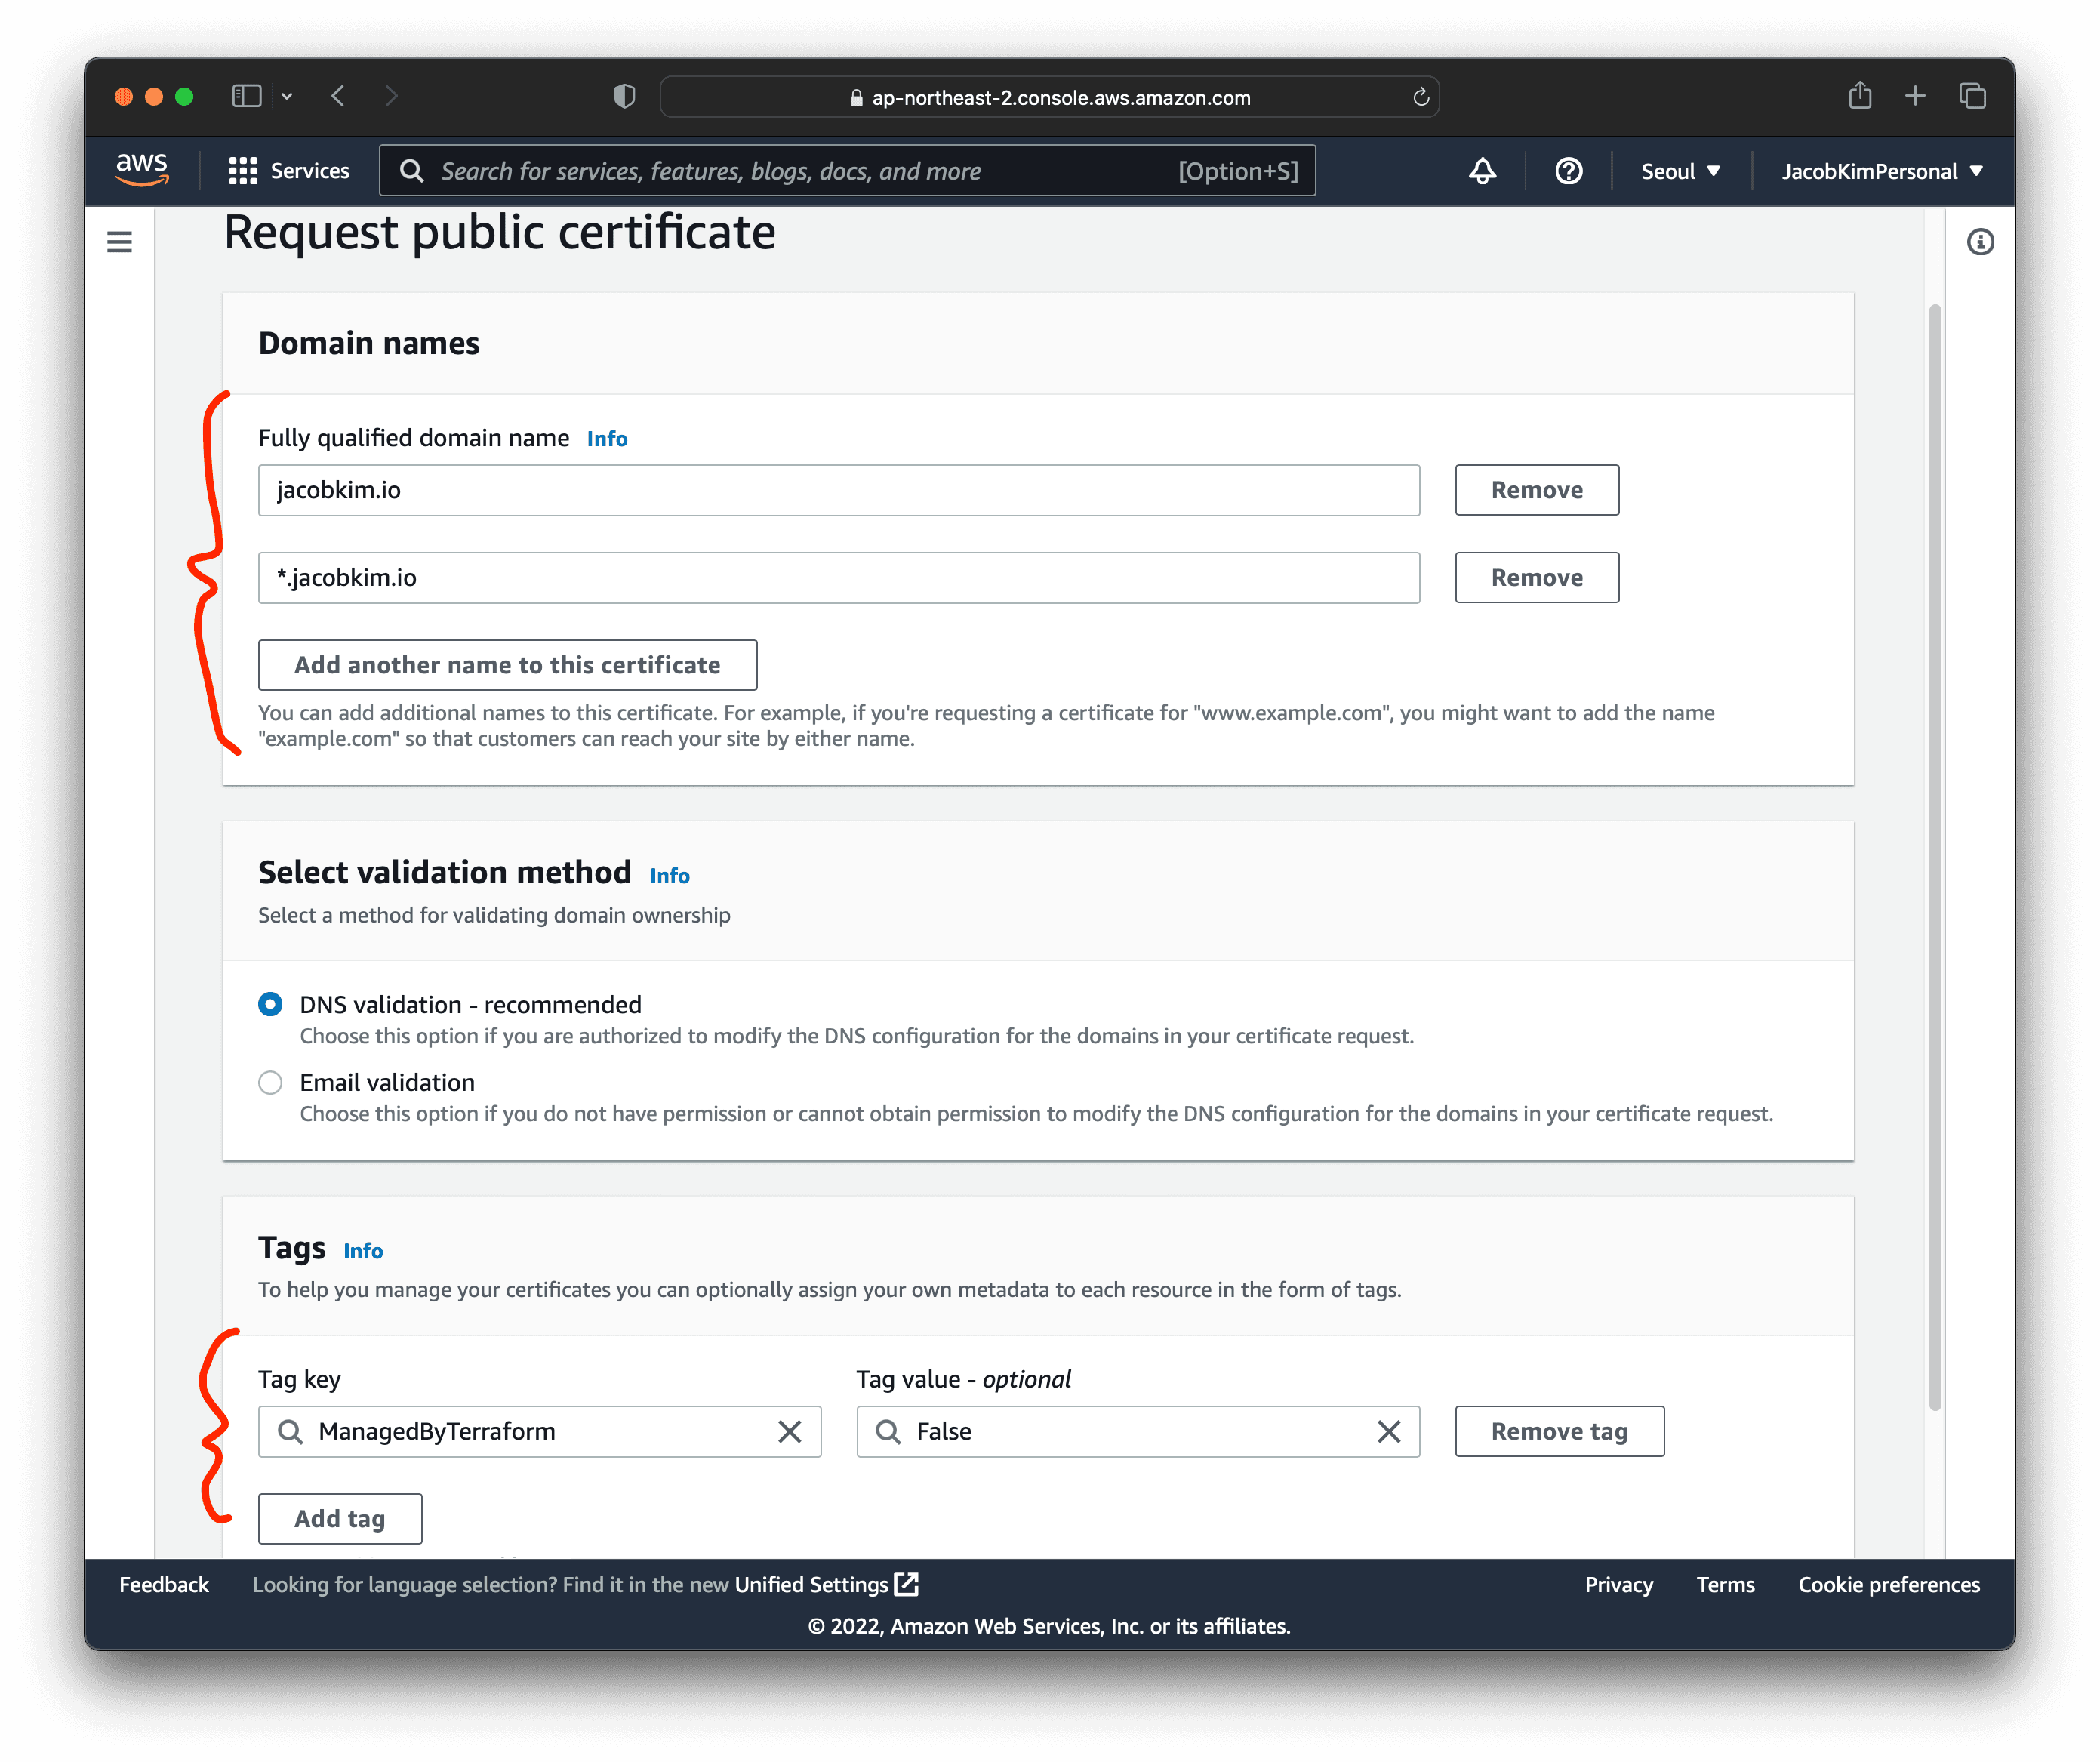Click the Add tag button
This screenshot has height=1762, width=2100.
pyautogui.click(x=340, y=1518)
